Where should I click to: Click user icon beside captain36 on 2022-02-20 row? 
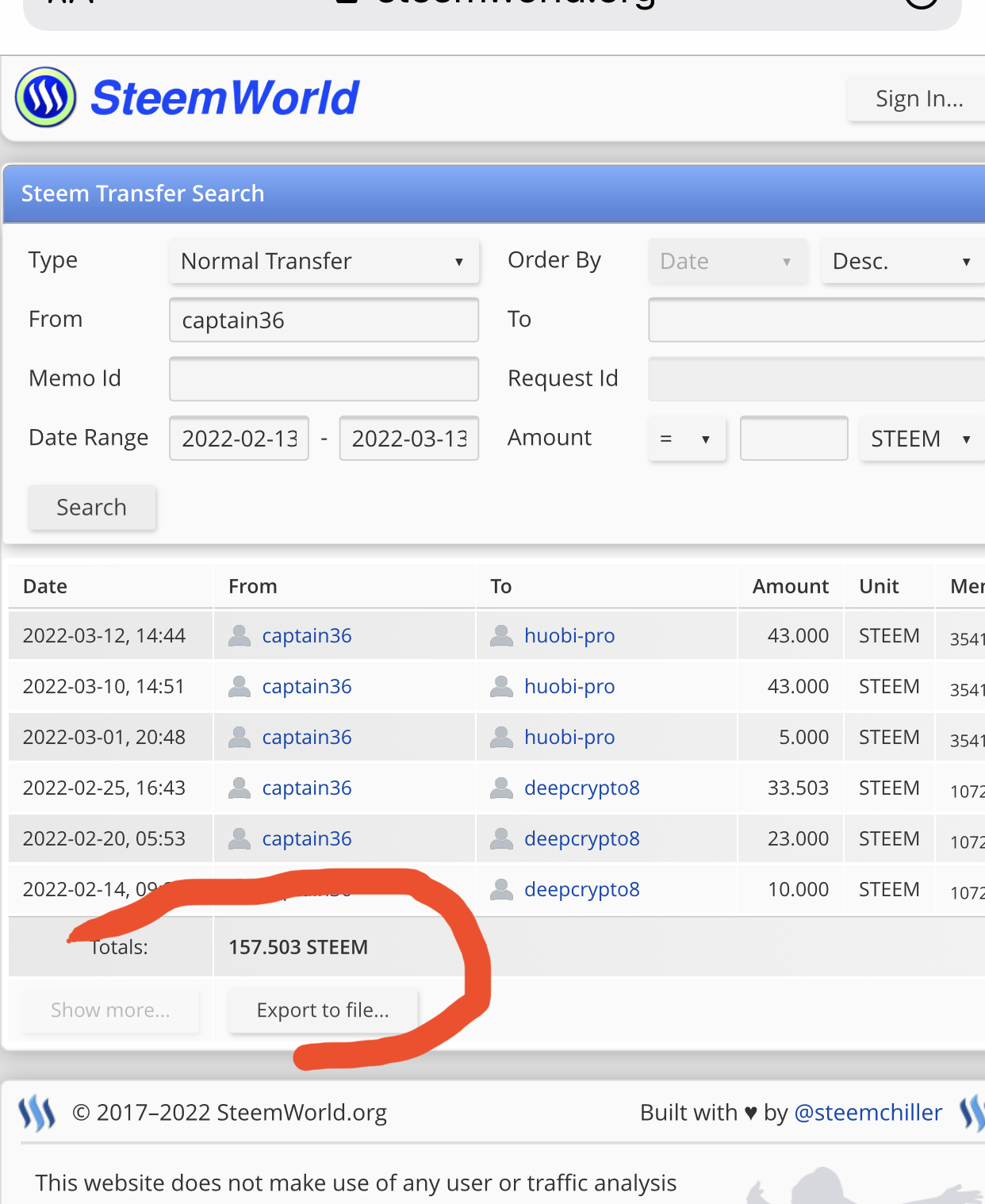coord(240,838)
